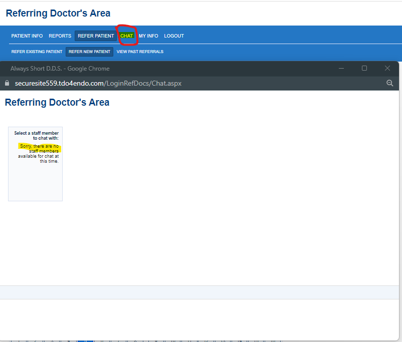View Past Referrals from the submenu

(x=140, y=52)
